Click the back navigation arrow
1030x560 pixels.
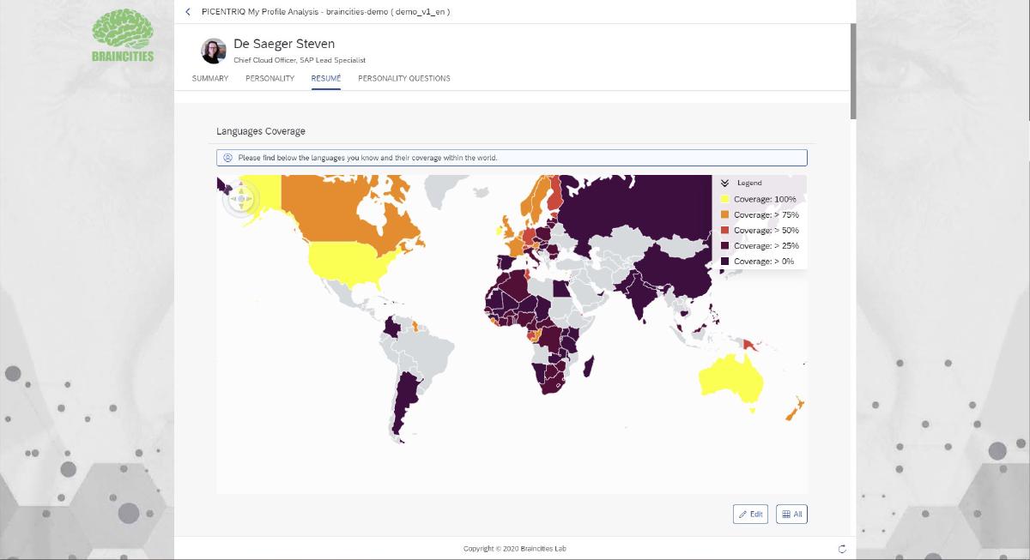[188, 12]
